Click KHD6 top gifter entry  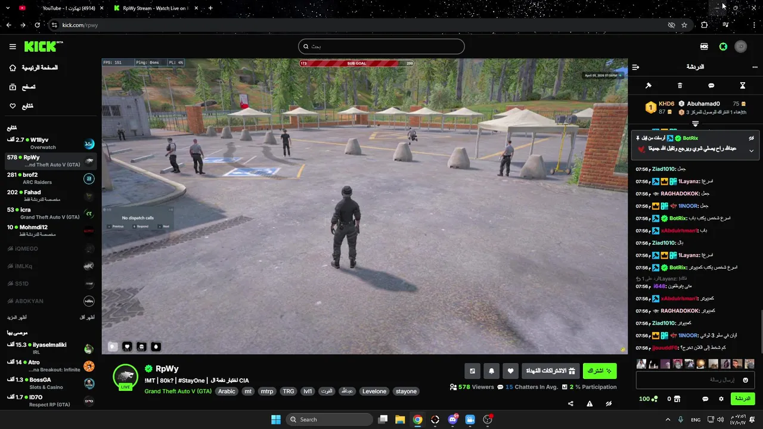click(x=660, y=108)
